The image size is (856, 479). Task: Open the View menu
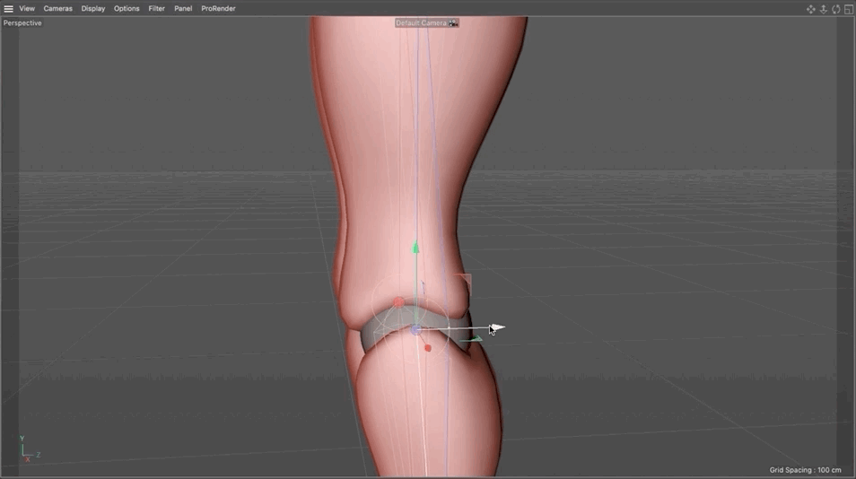tap(27, 9)
